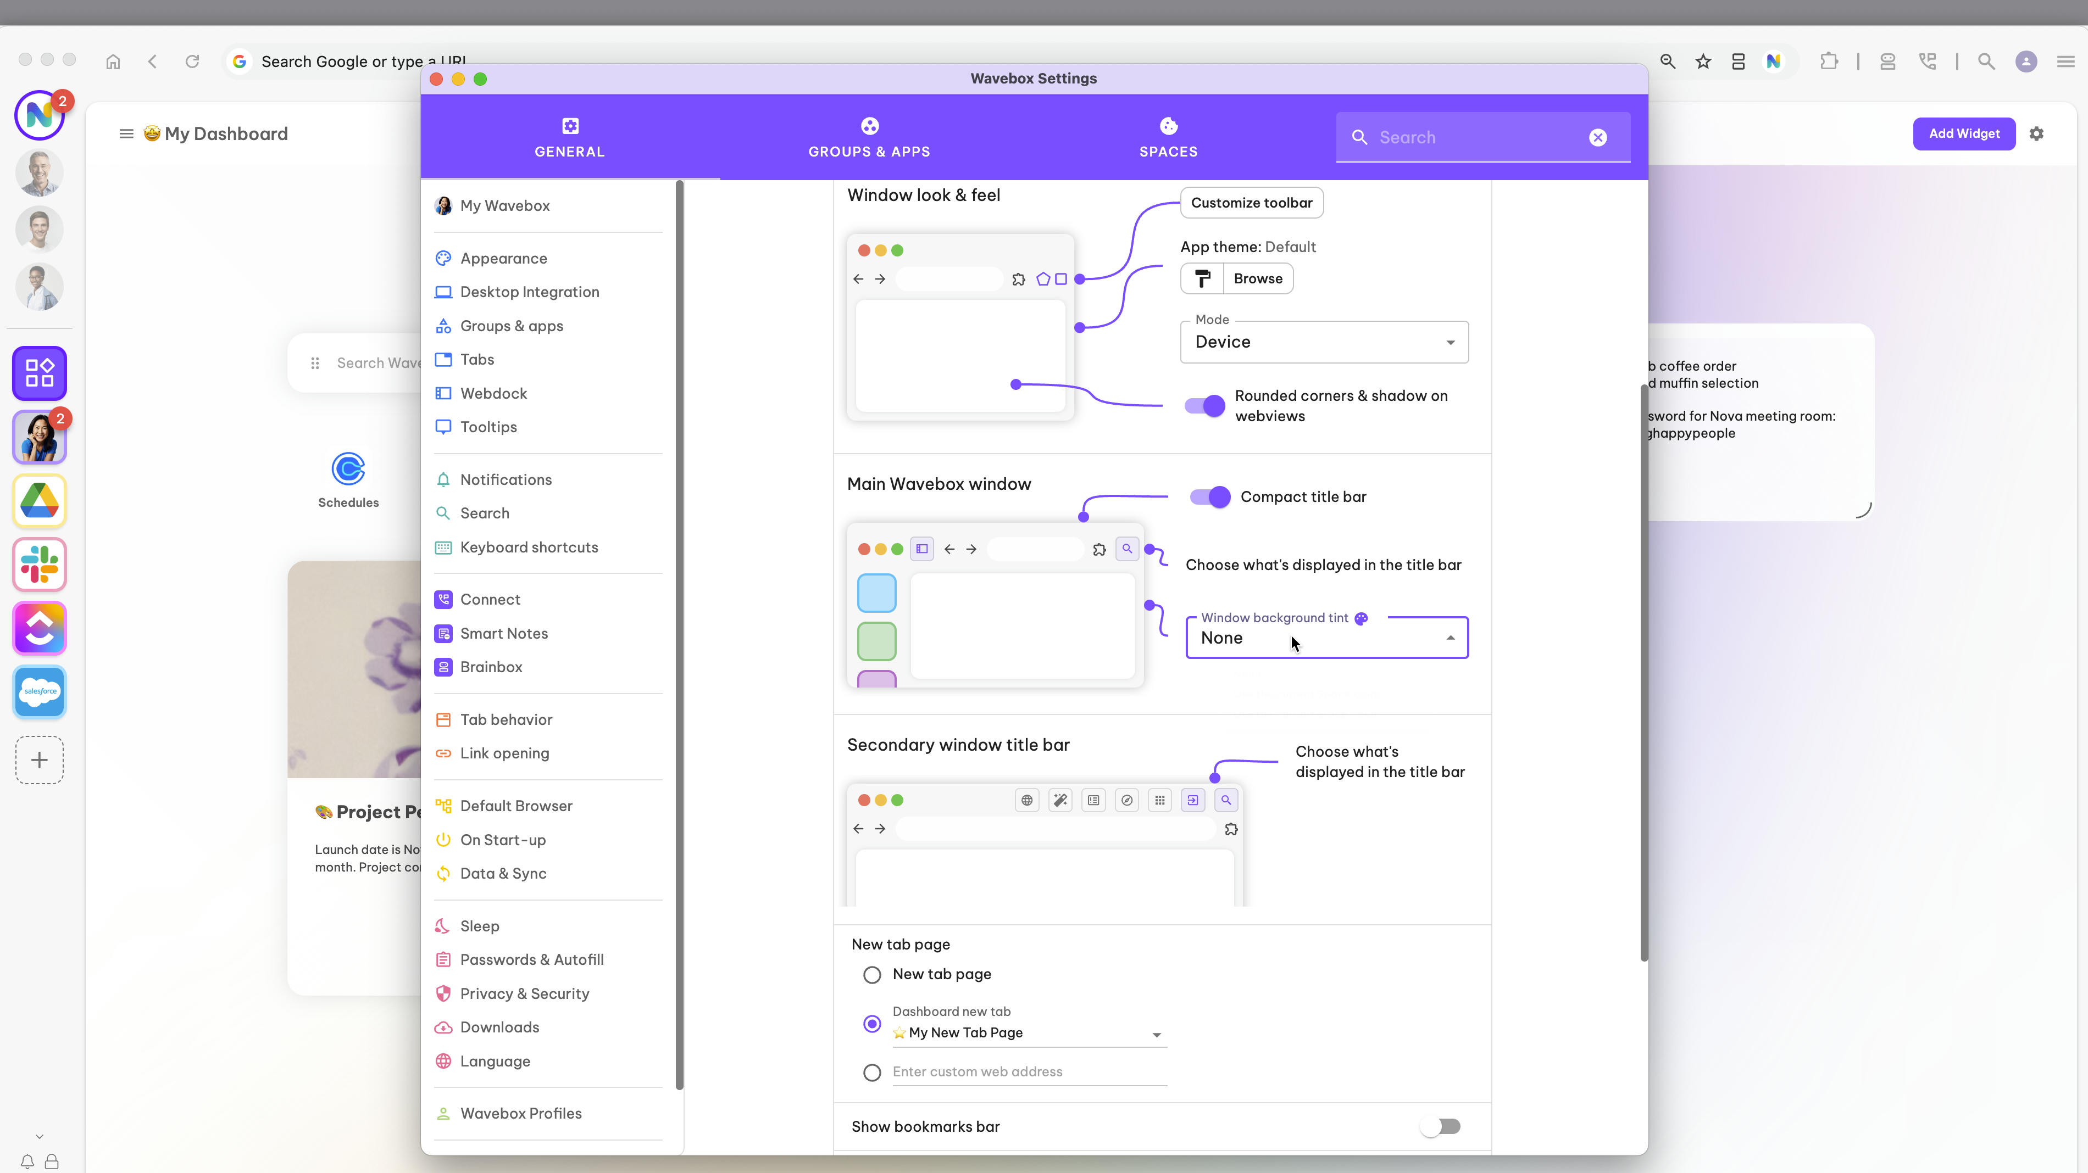2088x1173 pixels.
Task: Click the back arrow in browser toolbar
Action: pyautogui.click(x=152, y=62)
